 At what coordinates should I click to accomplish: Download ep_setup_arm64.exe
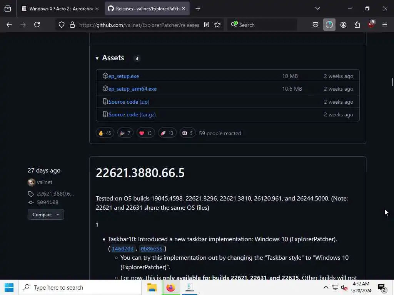132,89
